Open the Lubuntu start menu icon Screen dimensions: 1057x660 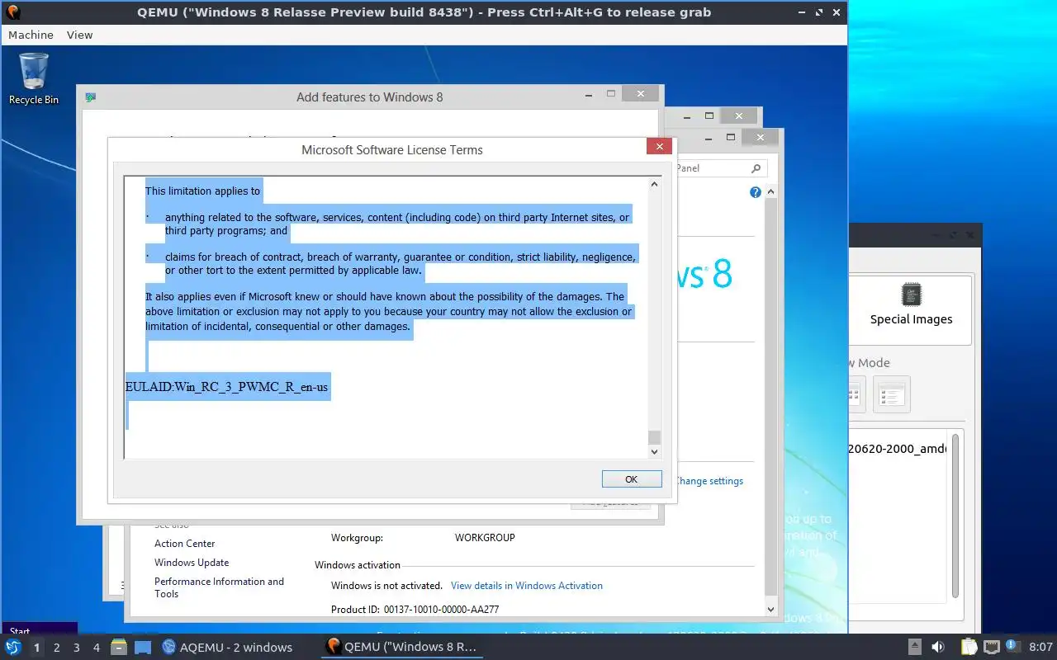tap(12, 647)
